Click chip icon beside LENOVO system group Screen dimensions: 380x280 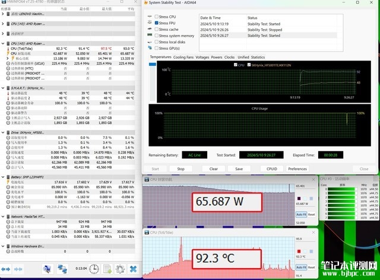point(8,14)
